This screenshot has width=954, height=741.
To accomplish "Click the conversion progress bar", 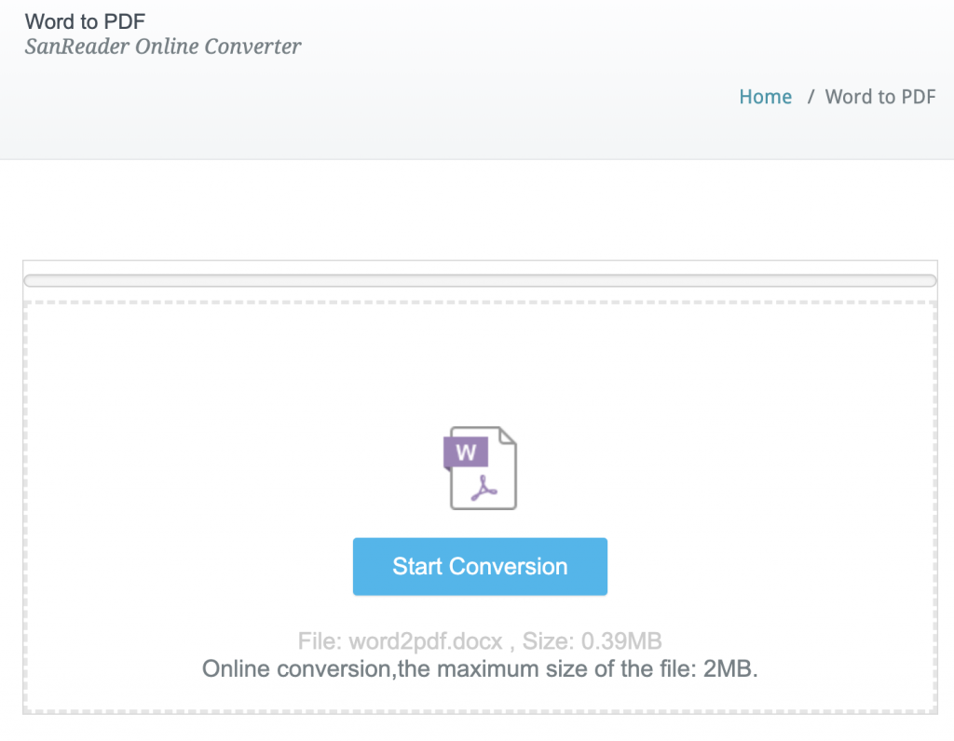I will click(480, 280).
